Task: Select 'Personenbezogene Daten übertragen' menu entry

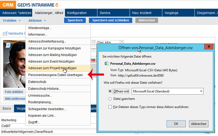Action: point(55,75)
